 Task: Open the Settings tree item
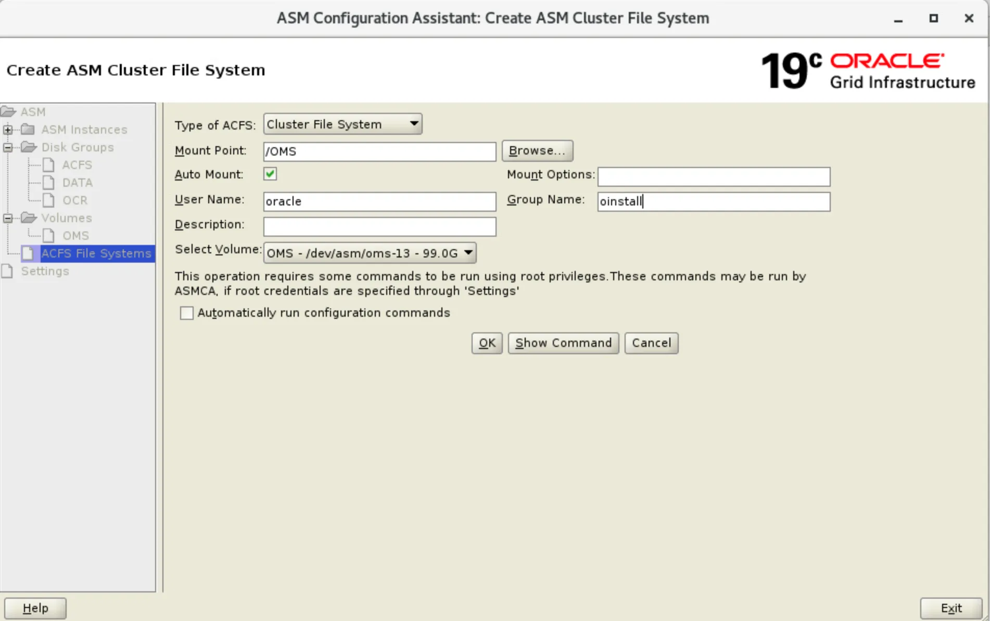coord(45,271)
